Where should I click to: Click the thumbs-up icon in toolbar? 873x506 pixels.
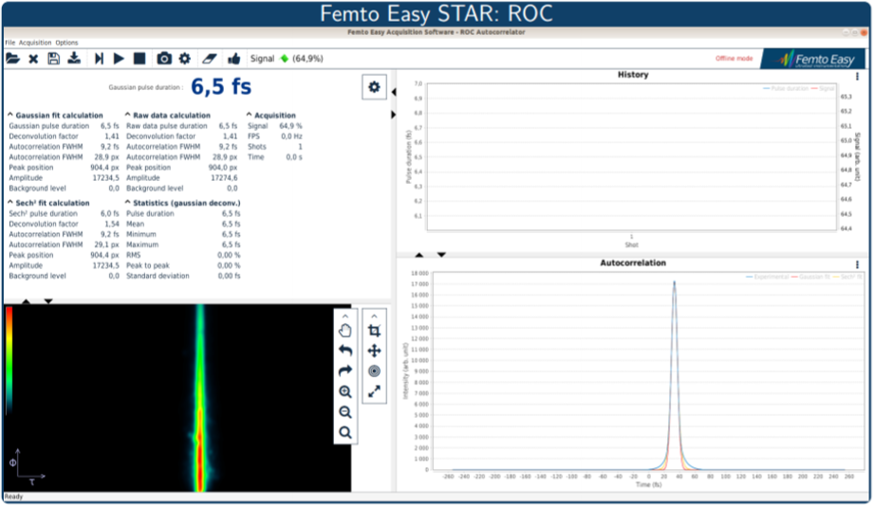pyautogui.click(x=234, y=59)
